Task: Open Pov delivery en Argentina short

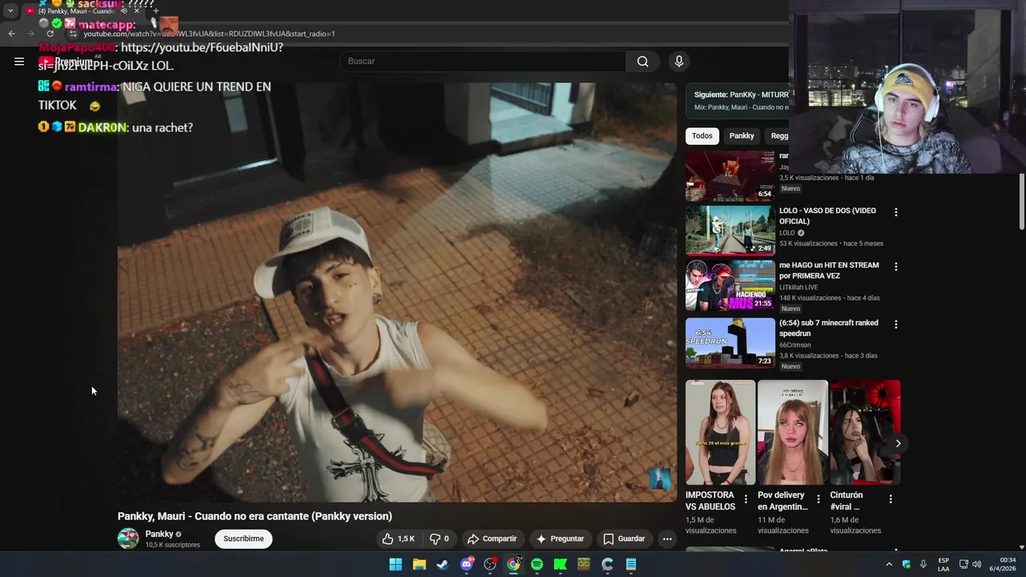Action: 793,433
